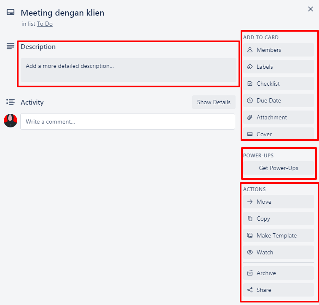Toggle Watch on this card
This screenshot has width=319, height=305.
[x=278, y=252]
